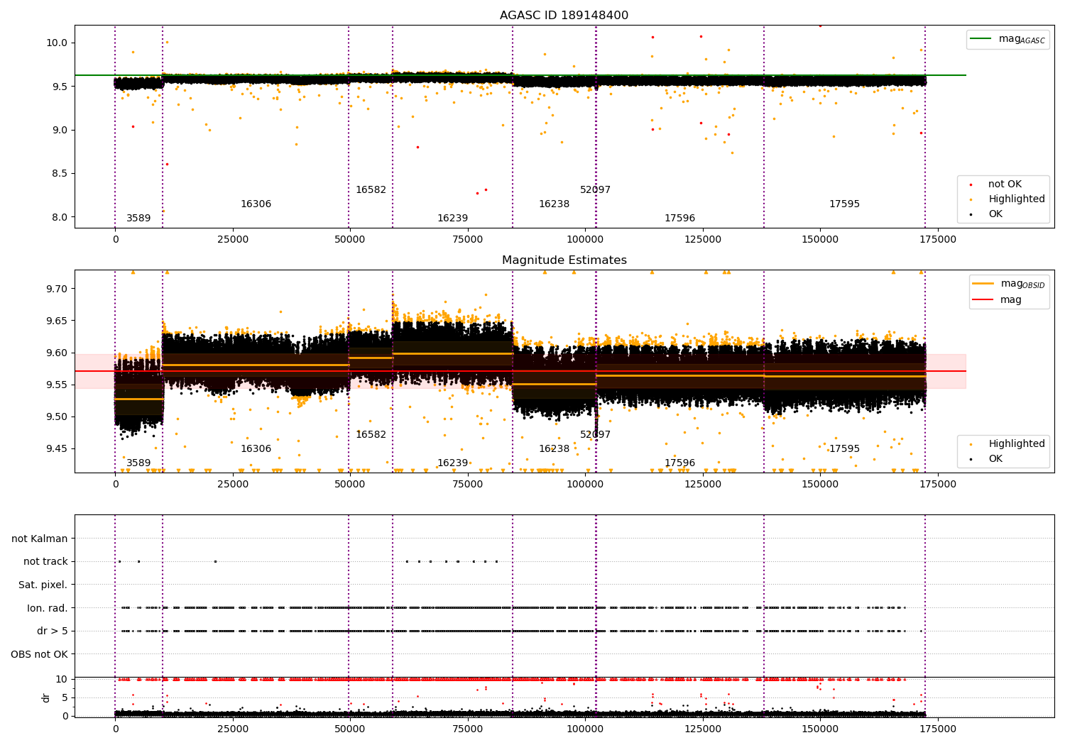
Task: Click obsid label 52097 in top plot
Action: (x=595, y=190)
